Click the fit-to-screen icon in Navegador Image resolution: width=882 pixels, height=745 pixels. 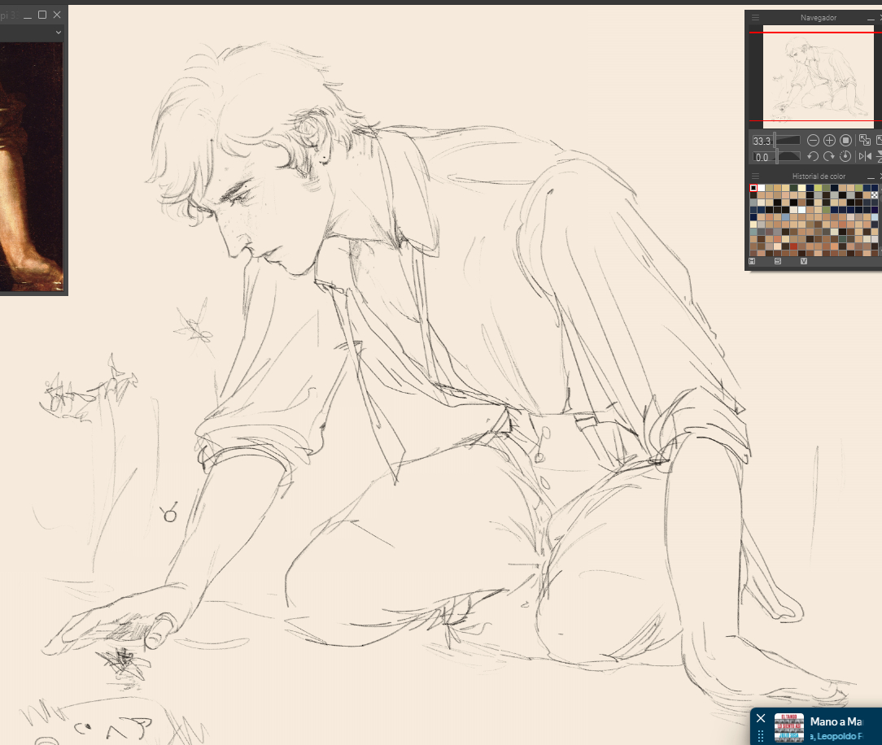click(x=865, y=141)
